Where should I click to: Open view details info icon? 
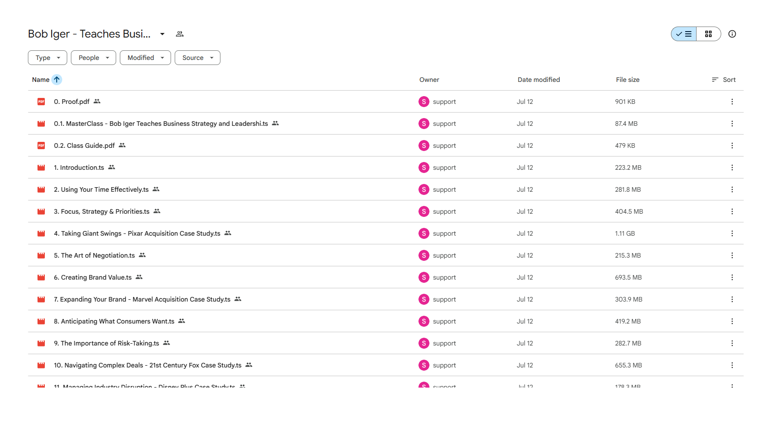tap(732, 34)
